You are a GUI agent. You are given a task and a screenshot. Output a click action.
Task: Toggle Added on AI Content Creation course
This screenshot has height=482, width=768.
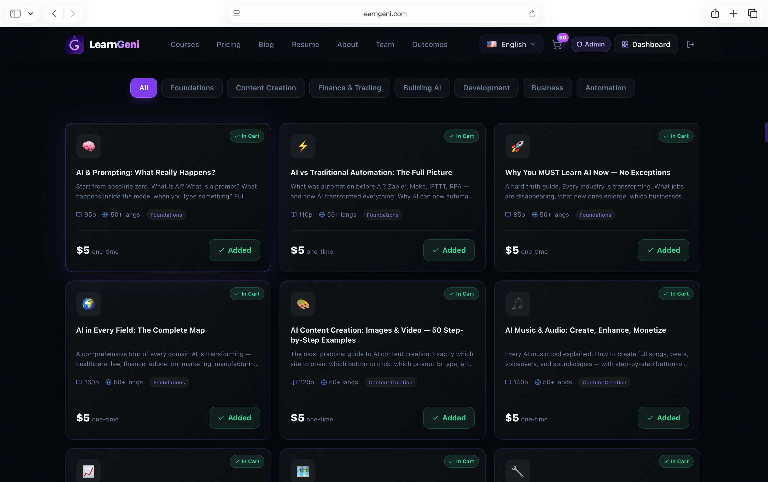[449, 418]
